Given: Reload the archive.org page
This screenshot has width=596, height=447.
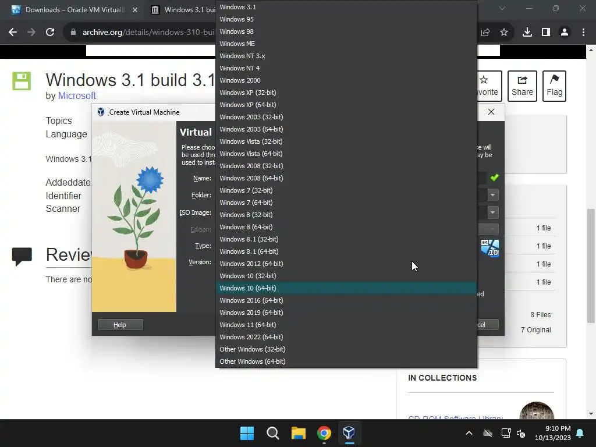Looking at the screenshot, I should tap(50, 33).
